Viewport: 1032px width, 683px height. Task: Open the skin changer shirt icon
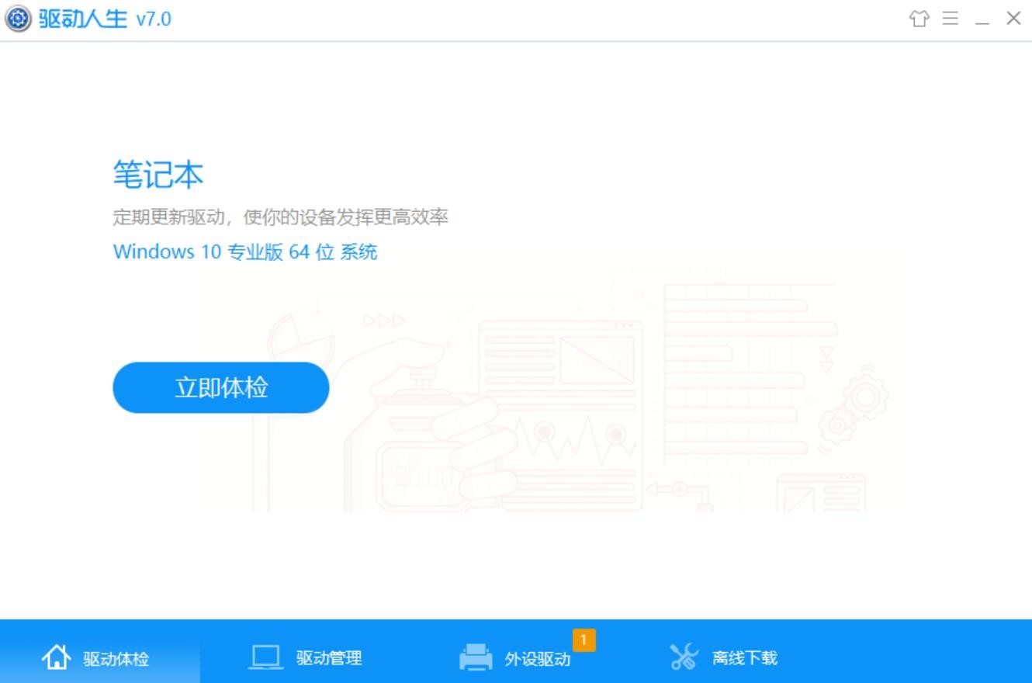pos(919,19)
